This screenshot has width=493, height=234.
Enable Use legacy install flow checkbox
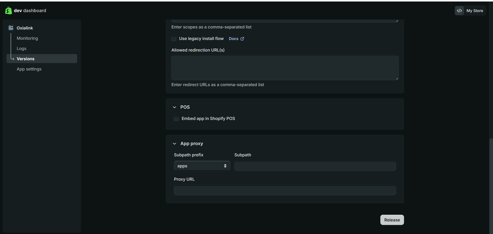(x=174, y=39)
